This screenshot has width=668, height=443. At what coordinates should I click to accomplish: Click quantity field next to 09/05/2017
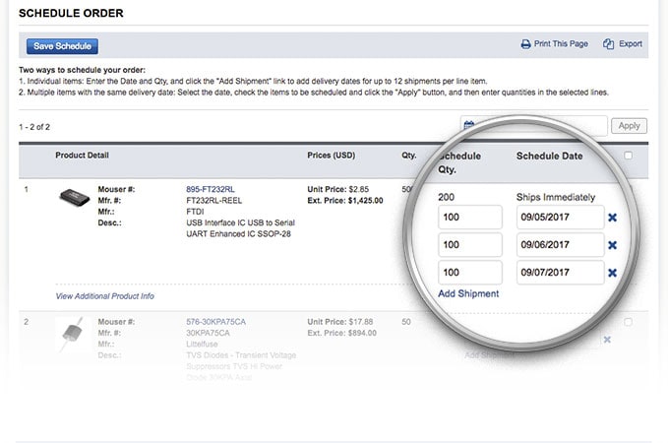pyautogui.click(x=469, y=218)
